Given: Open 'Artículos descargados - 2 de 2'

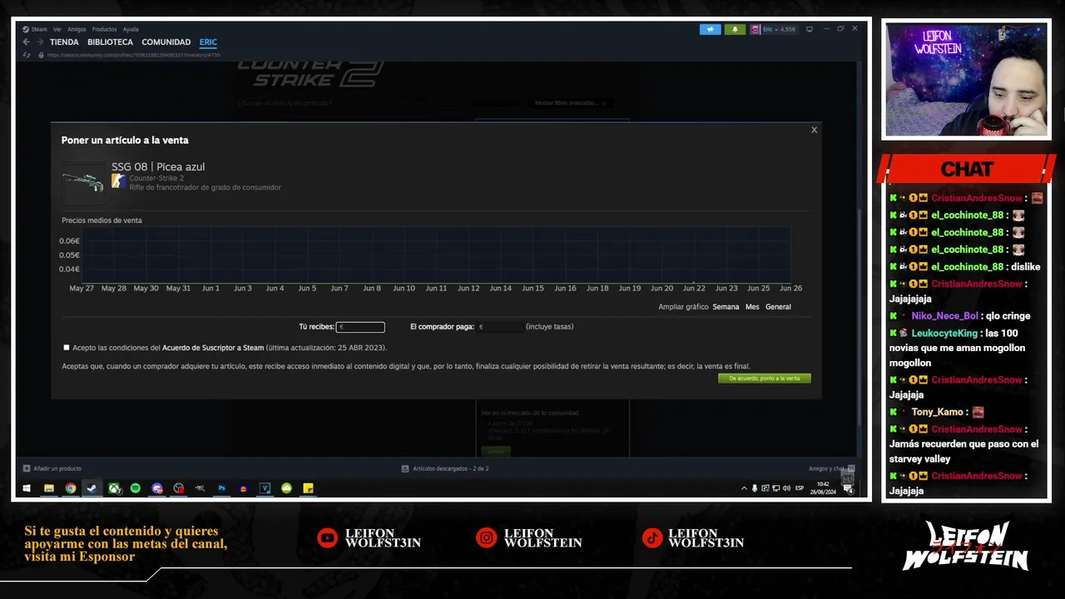Looking at the screenshot, I should tap(445, 468).
